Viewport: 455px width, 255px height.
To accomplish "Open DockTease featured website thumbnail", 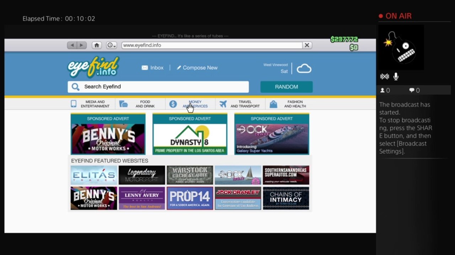I will pos(238,175).
